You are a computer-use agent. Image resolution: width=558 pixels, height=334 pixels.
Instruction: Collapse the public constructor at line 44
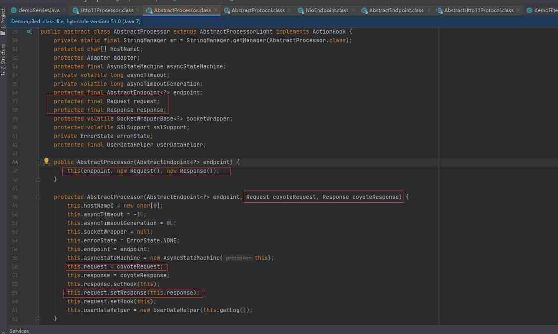pyautogui.click(x=38, y=162)
